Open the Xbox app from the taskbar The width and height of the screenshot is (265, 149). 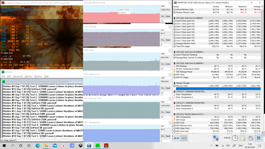click(x=81, y=145)
